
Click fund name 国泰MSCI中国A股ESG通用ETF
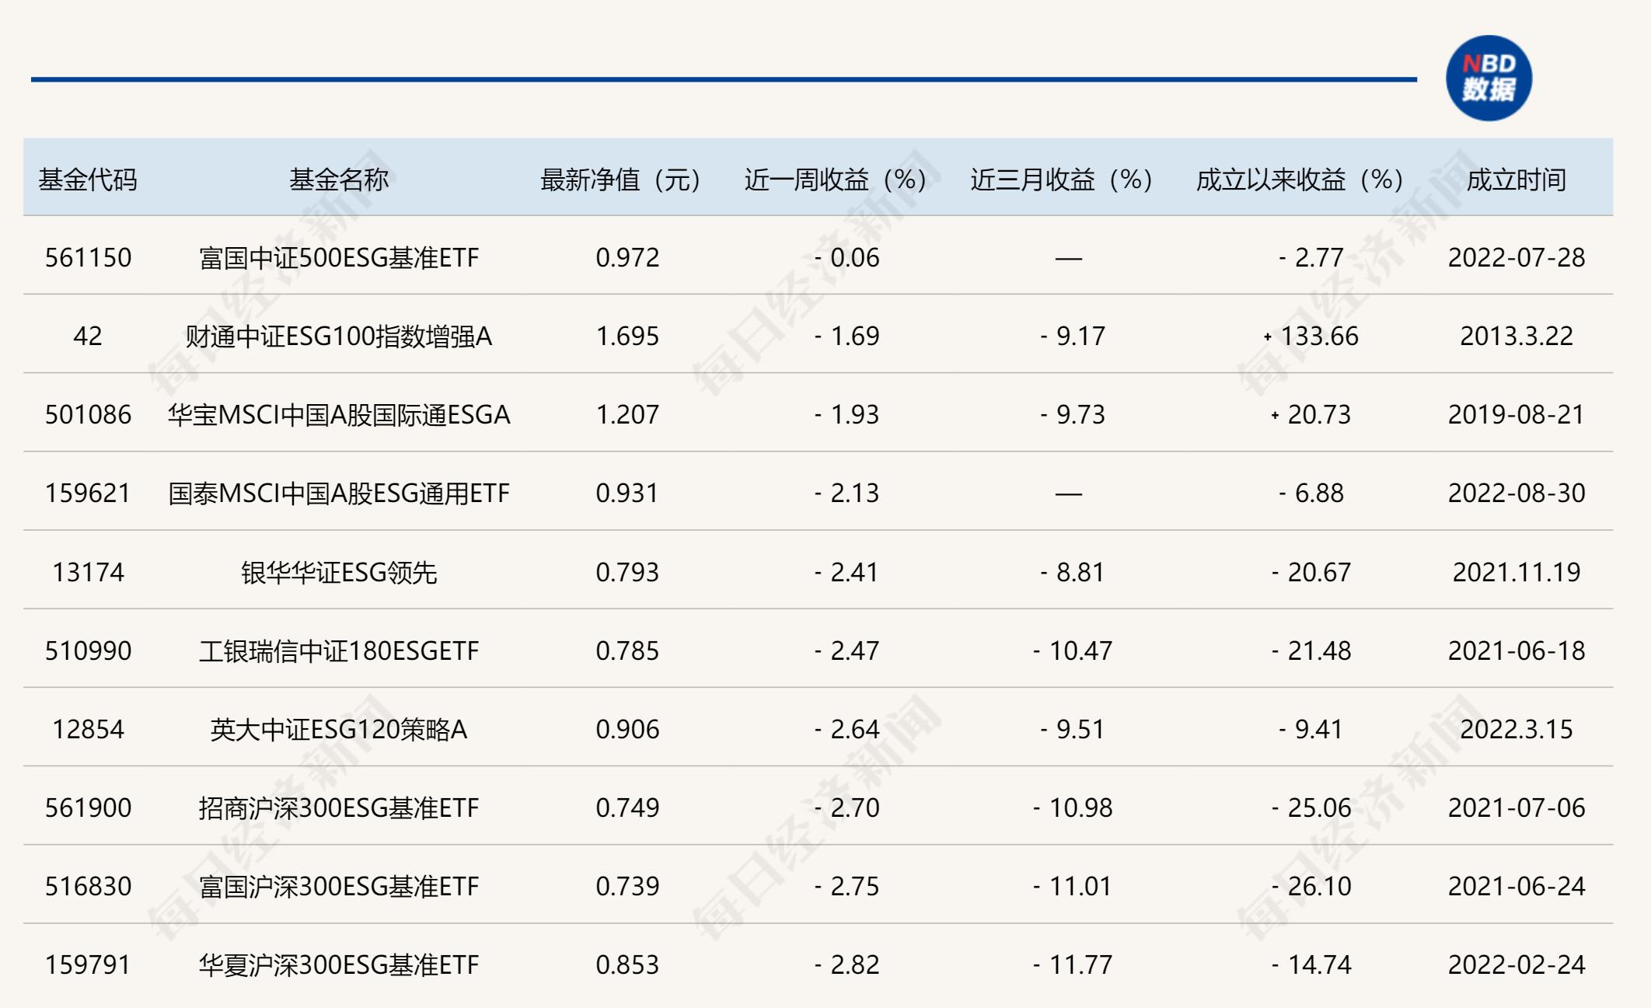[x=339, y=493]
